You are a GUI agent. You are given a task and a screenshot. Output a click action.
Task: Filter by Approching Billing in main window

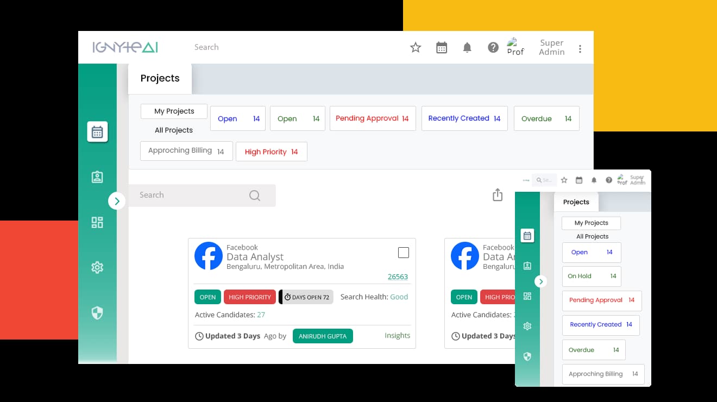pos(187,151)
